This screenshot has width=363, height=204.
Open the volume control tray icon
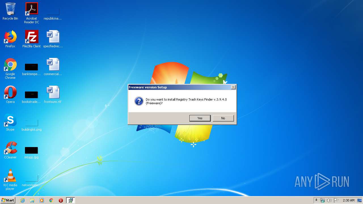(329, 200)
